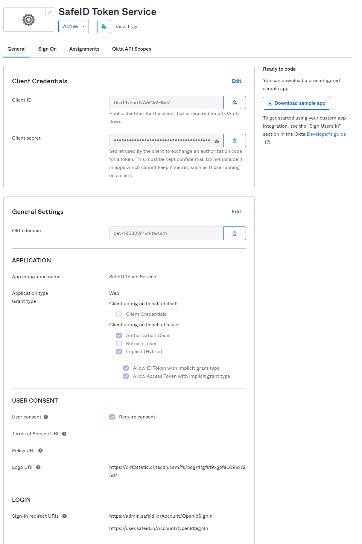Click the Client ID text field

[166, 103]
